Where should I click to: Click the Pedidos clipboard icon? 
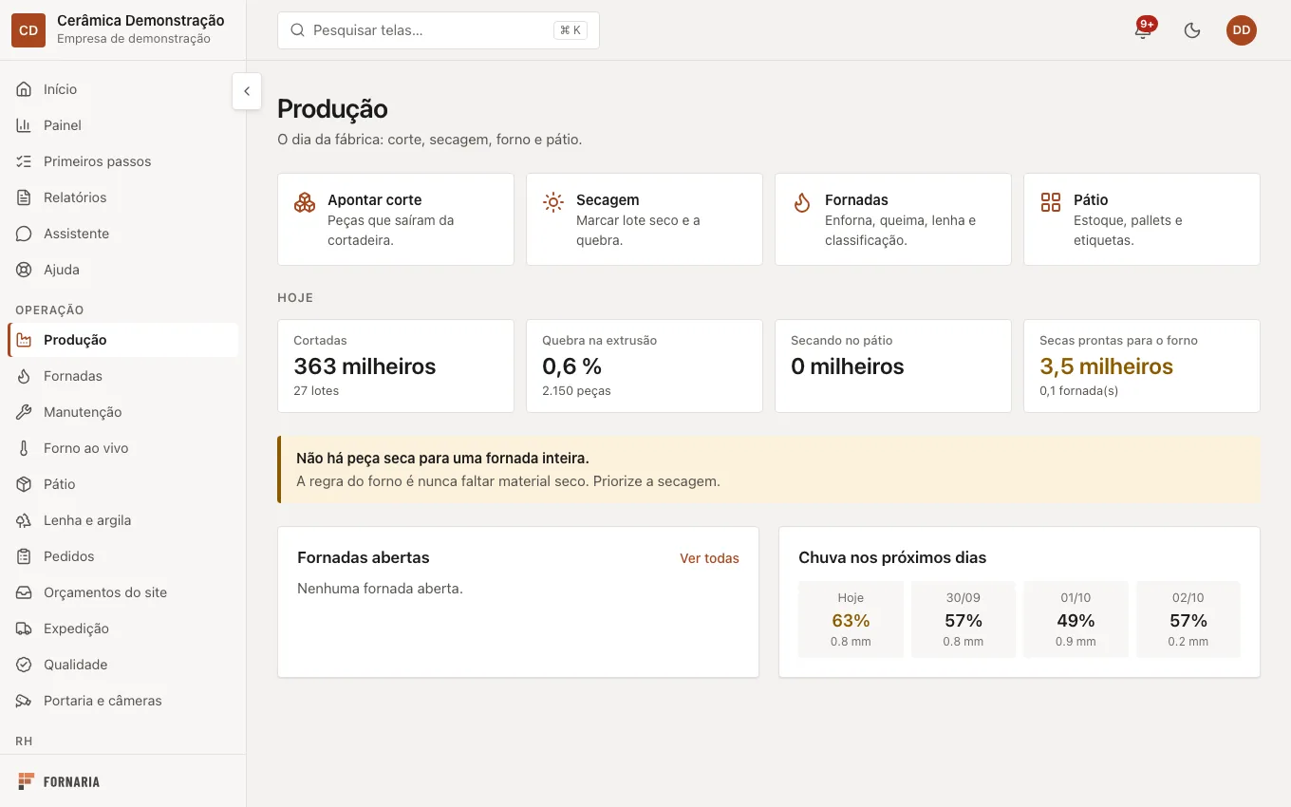25,556
